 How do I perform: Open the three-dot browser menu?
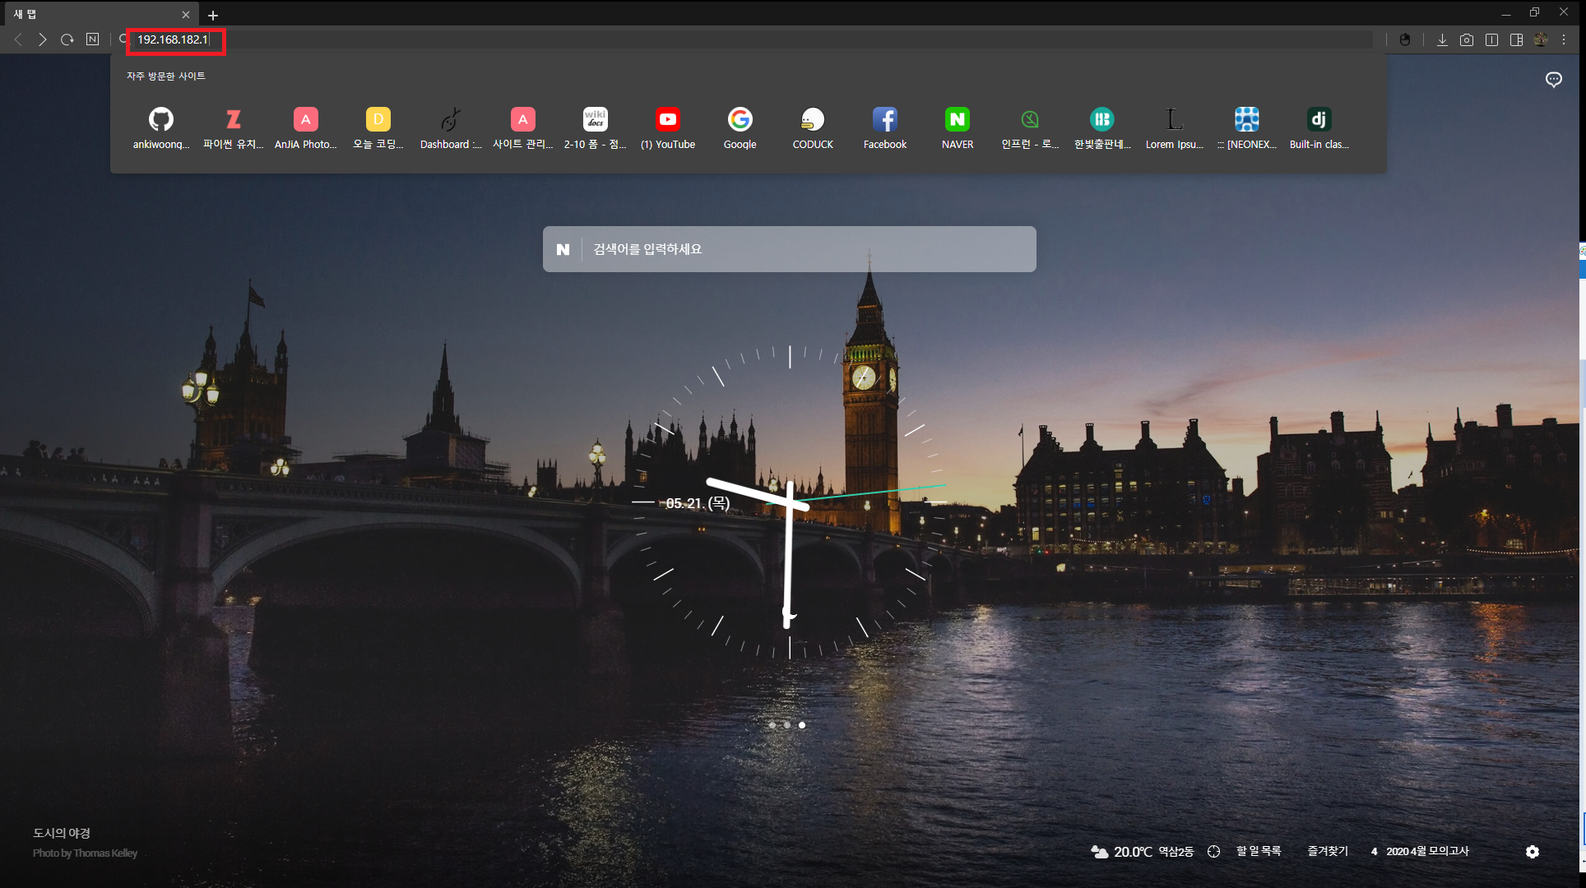(x=1564, y=39)
